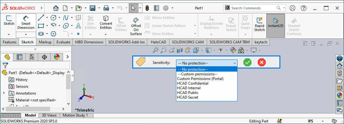Click the Save icon in the title bar
This screenshot has width=344, height=124.
point(93,8)
